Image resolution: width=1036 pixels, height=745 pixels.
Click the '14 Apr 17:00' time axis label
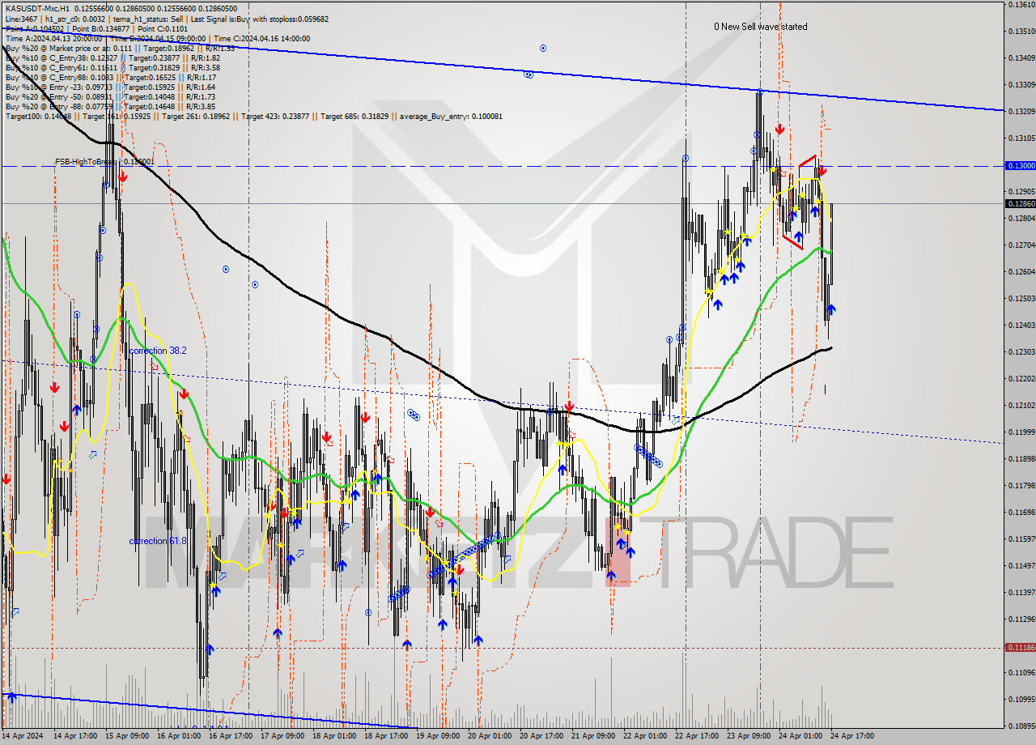(x=74, y=736)
